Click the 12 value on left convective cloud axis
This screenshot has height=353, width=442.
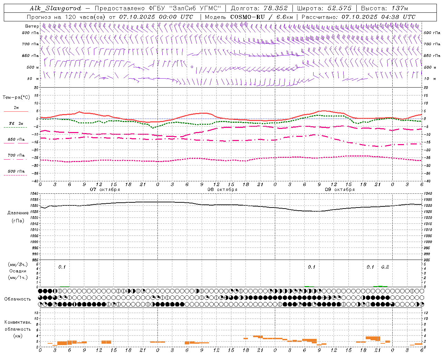tap(37, 313)
